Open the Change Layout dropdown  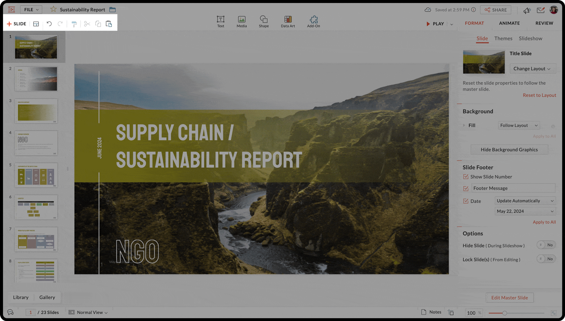532,69
